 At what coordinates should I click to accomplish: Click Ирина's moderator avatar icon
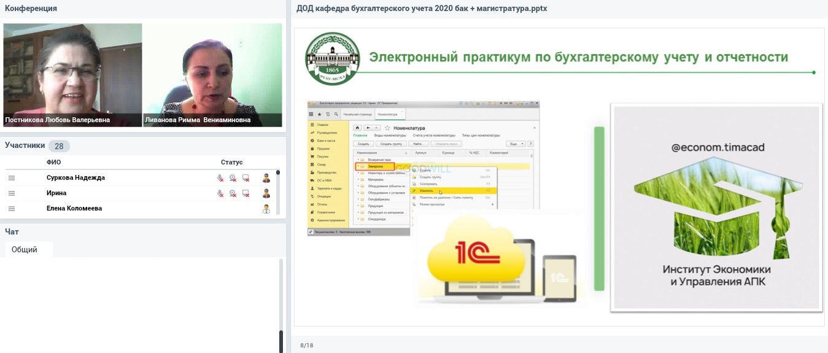(x=266, y=193)
